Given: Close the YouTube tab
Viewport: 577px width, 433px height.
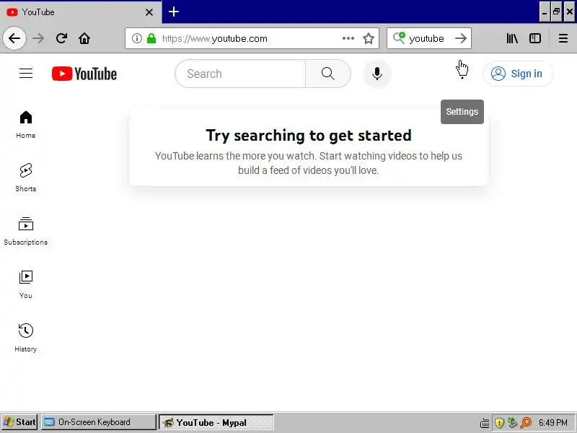Looking at the screenshot, I should coord(149,12).
